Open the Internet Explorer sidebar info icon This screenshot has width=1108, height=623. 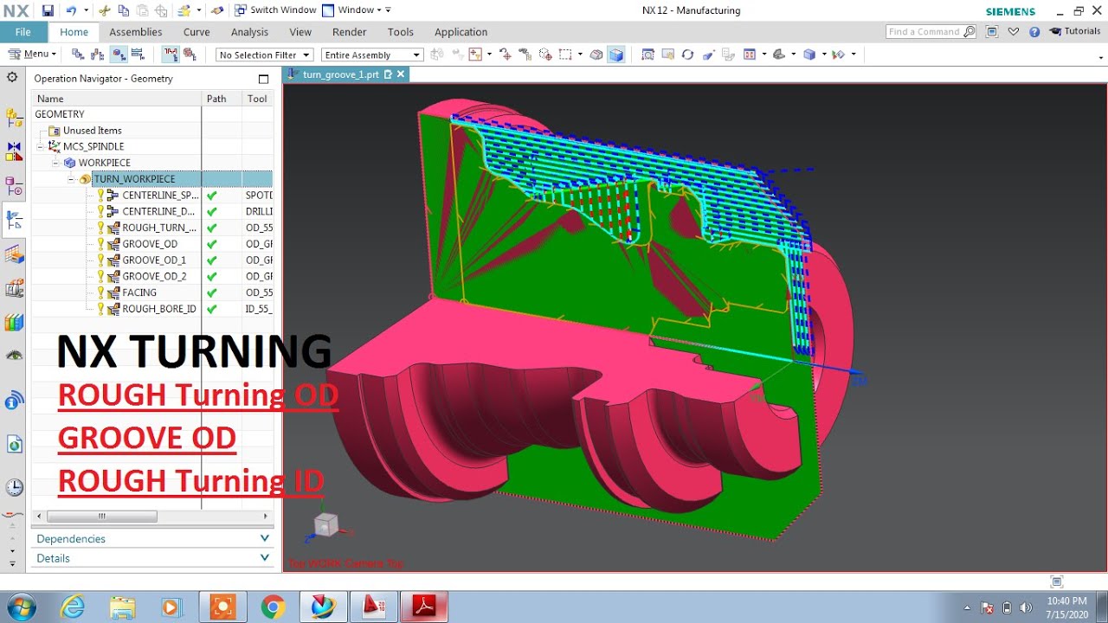[x=14, y=401]
